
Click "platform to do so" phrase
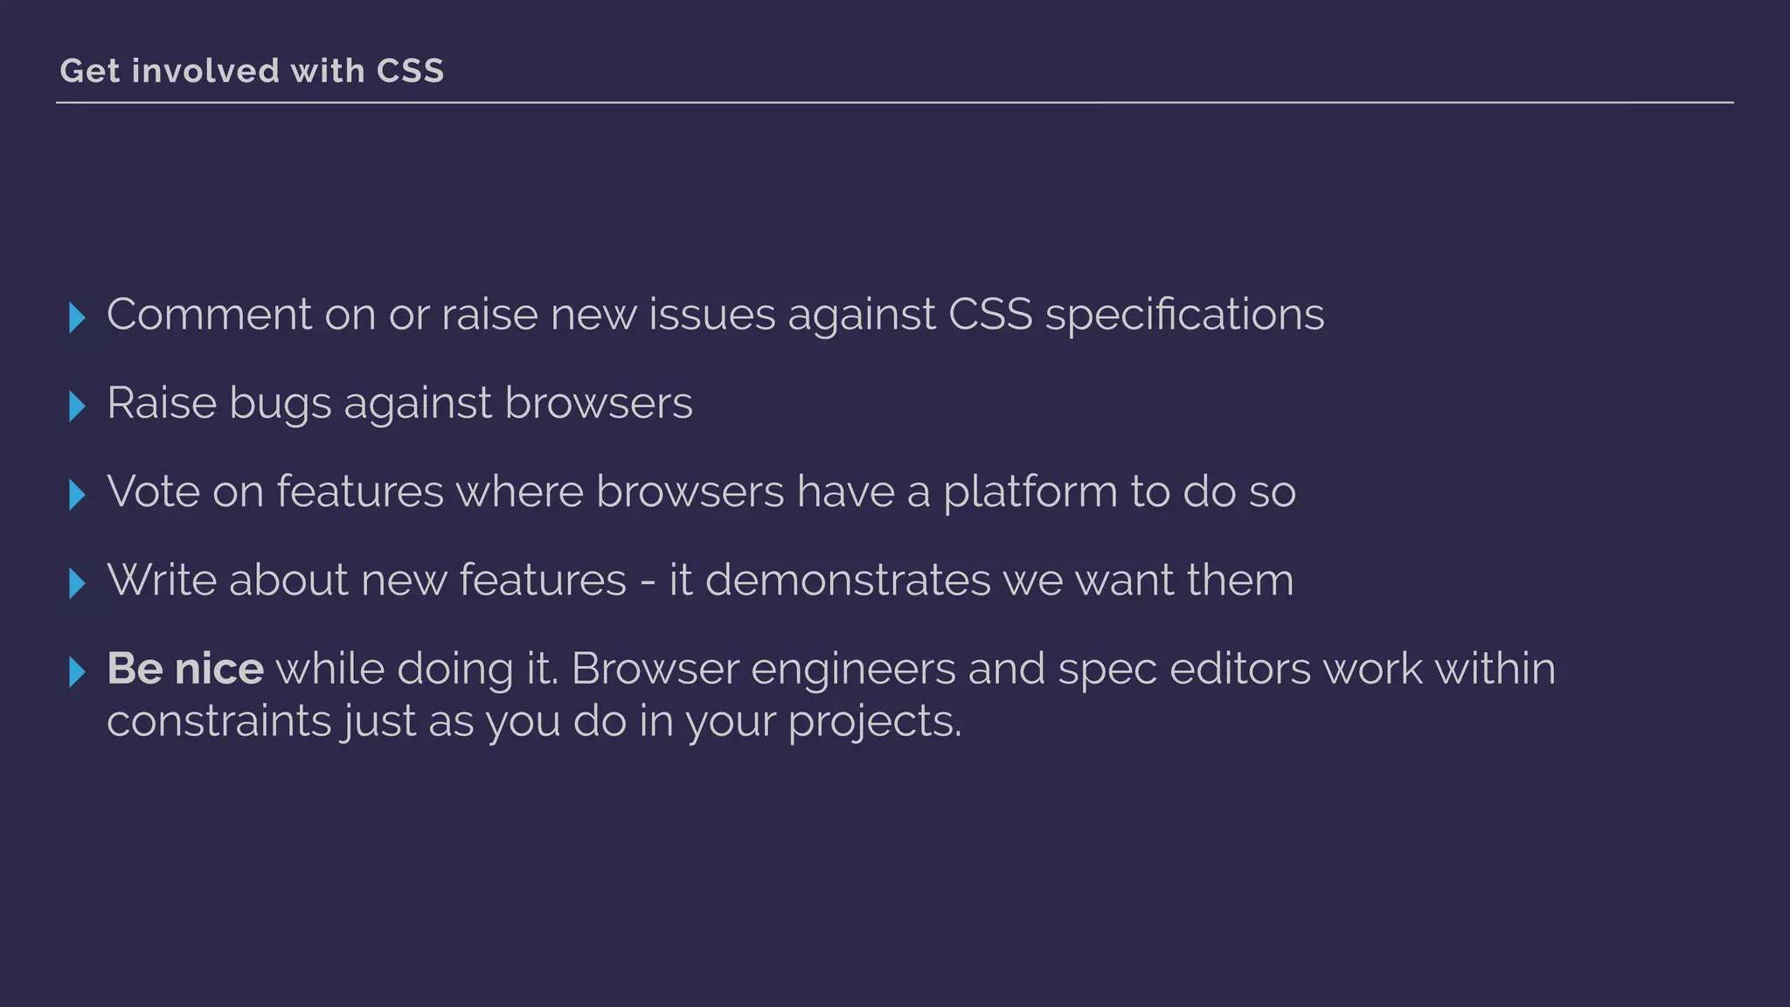(1119, 491)
